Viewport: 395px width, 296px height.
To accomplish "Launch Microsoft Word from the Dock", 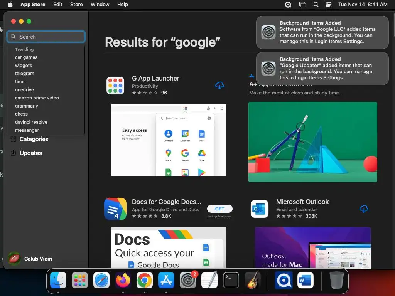I will click(306, 280).
